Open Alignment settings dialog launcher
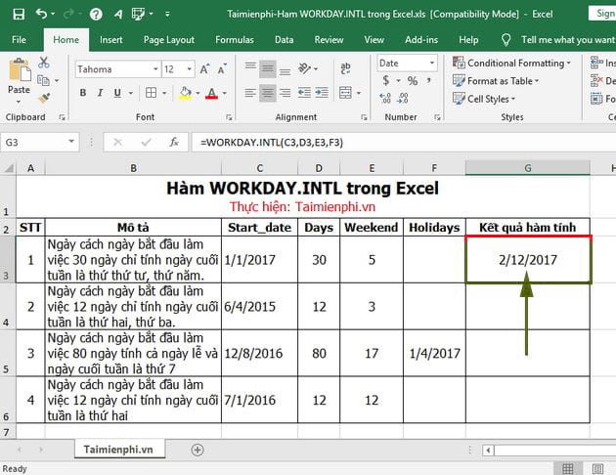 coord(364,117)
